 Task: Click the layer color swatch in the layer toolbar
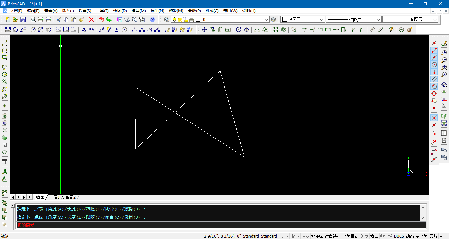point(198,19)
